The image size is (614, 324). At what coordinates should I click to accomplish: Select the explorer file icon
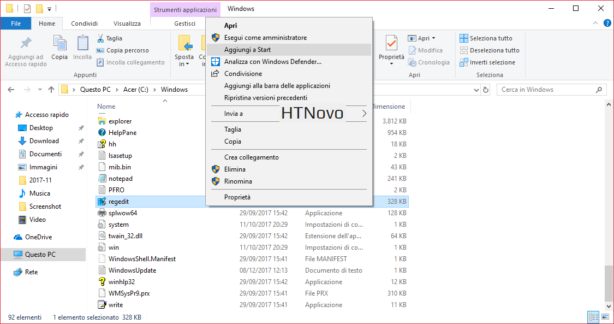[102, 121]
